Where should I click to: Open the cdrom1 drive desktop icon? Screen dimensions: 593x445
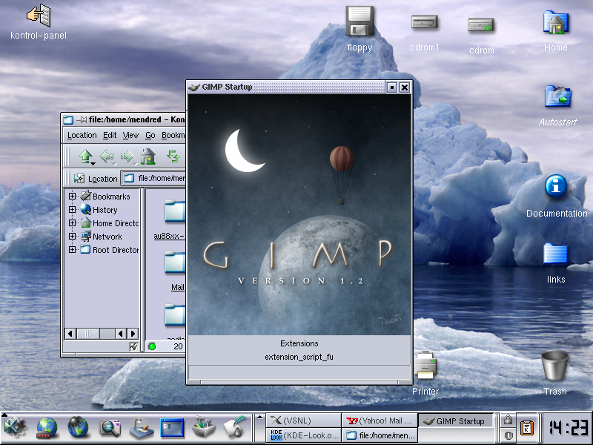click(424, 22)
